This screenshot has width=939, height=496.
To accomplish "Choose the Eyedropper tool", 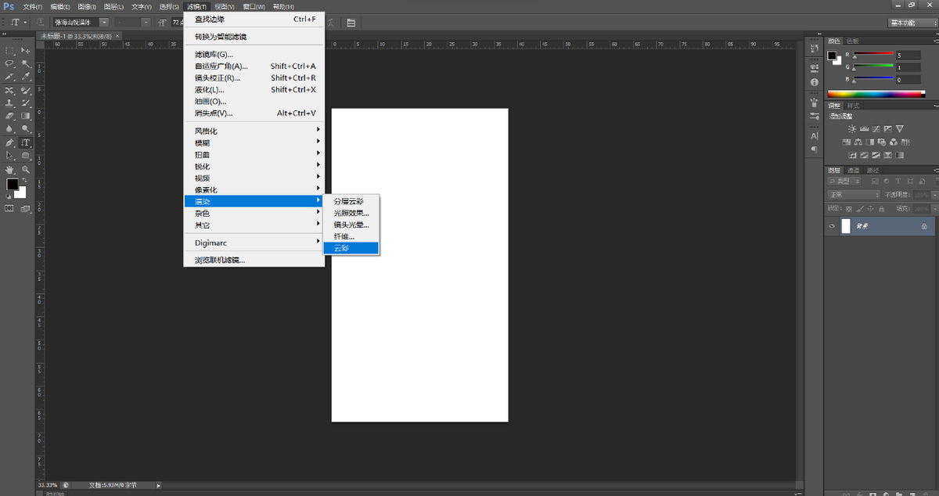I will click(x=26, y=77).
